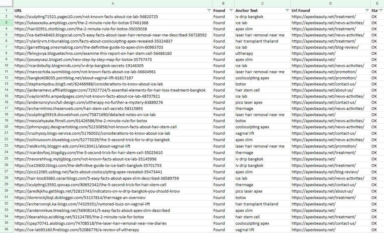Click apexbeauty.net/about-us/ cell in row 14
Image resolution: width=384 pixels, height=233 pixels.
[x=330, y=90]
